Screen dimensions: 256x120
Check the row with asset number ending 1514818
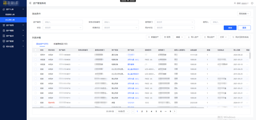pyautogui.click(x=36, y=69)
